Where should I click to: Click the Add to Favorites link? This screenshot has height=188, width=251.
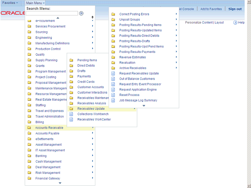pos(211,9)
